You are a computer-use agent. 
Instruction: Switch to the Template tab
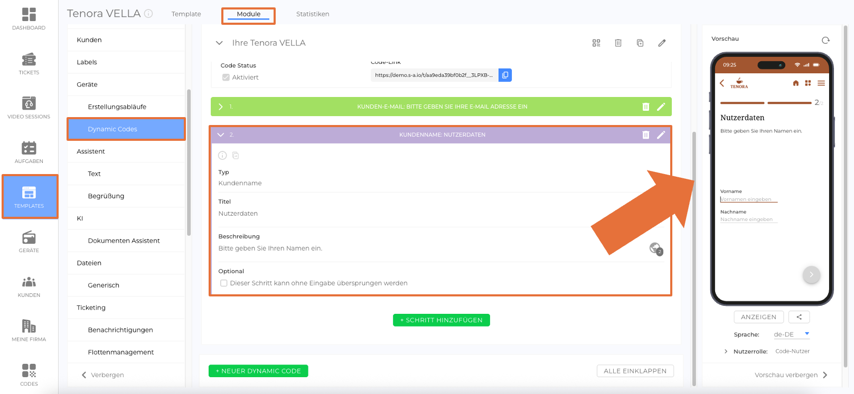point(186,14)
